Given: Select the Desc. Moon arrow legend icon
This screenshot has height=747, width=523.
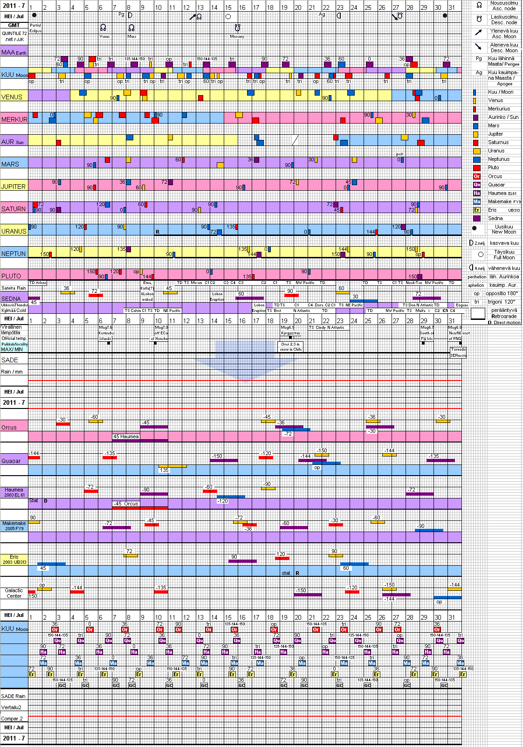Looking at the screenshot, I should click(479, 47).
